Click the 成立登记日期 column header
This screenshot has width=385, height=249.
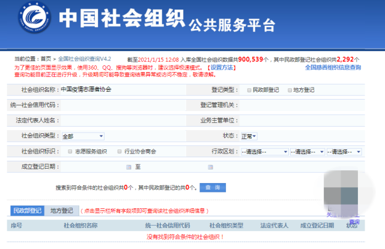pos(317,226)
